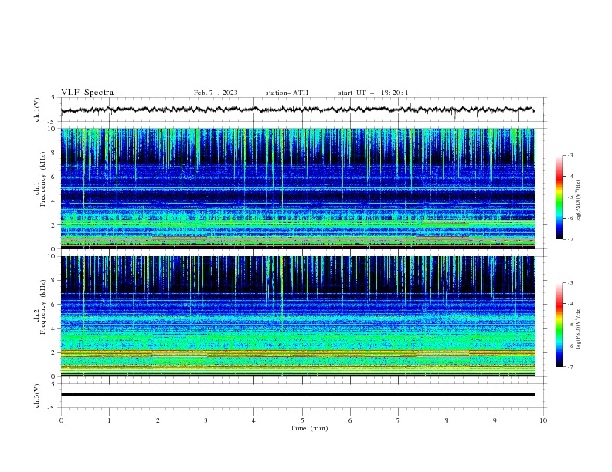
Task: Click the ch.1 voltage waveform trace
Action: (x=297, y=110)
